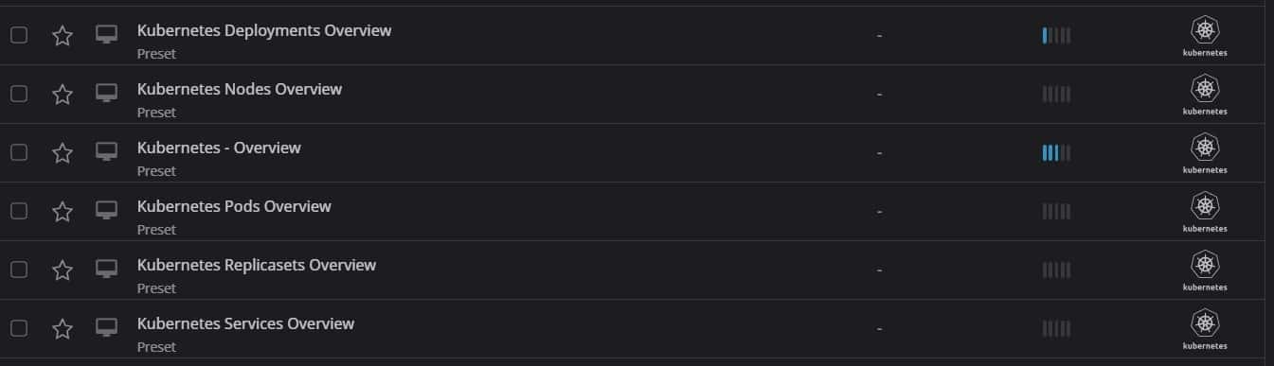Select the Kubernetes - Overview row checkbox
1274x366 pixels.
point(19,152)
